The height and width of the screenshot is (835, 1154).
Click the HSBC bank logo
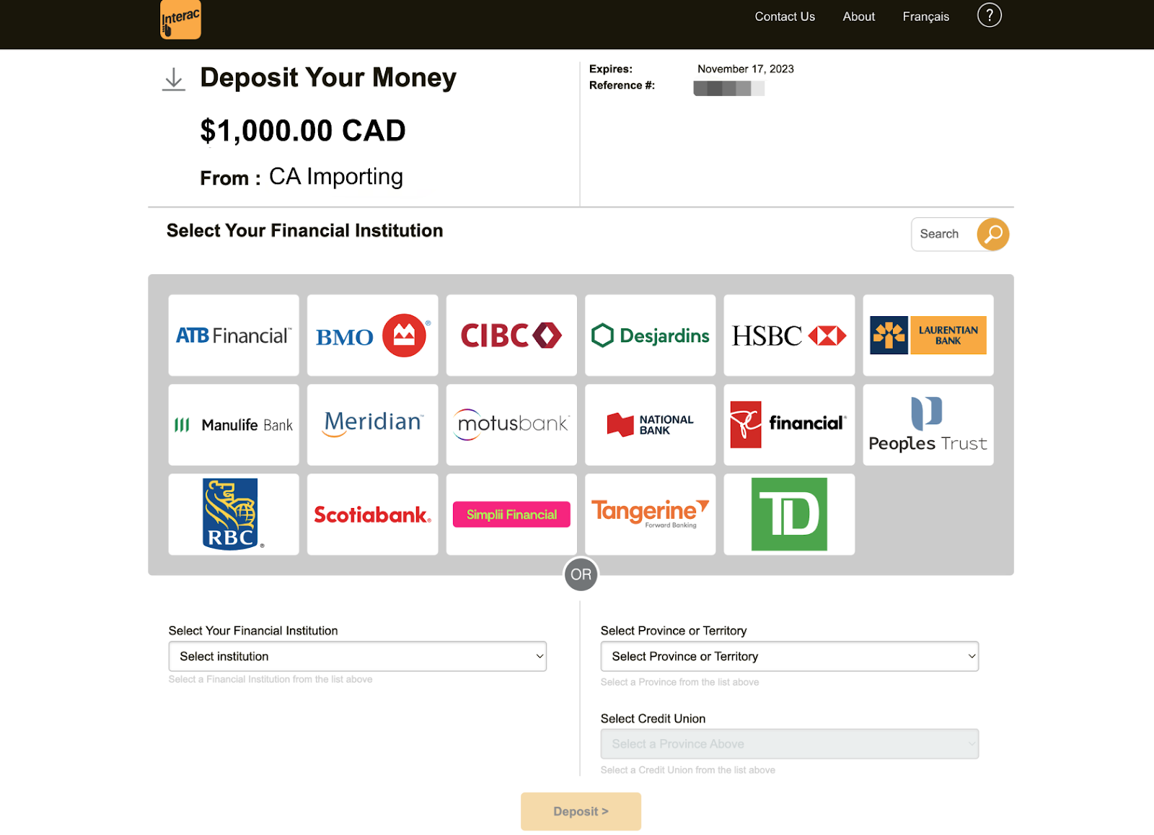tap(788, 335)
